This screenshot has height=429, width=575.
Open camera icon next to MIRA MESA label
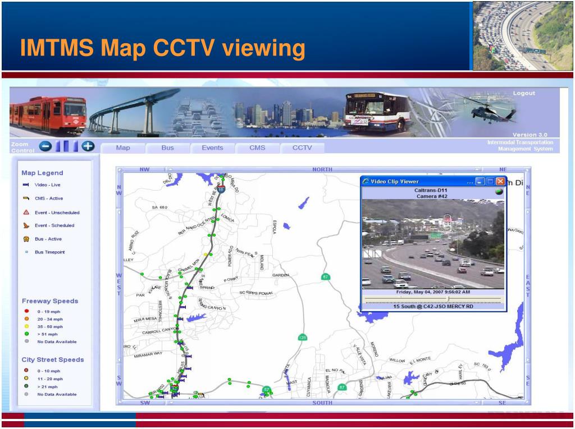coord(180,319)
